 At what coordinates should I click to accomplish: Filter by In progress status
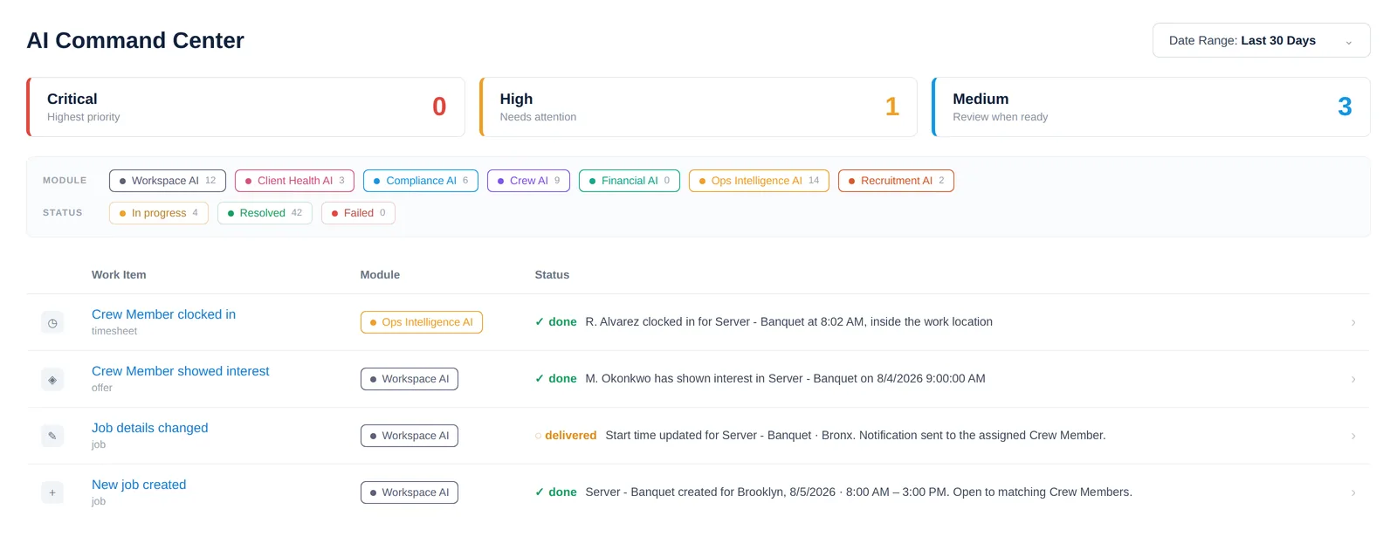(x=159, y=213)
